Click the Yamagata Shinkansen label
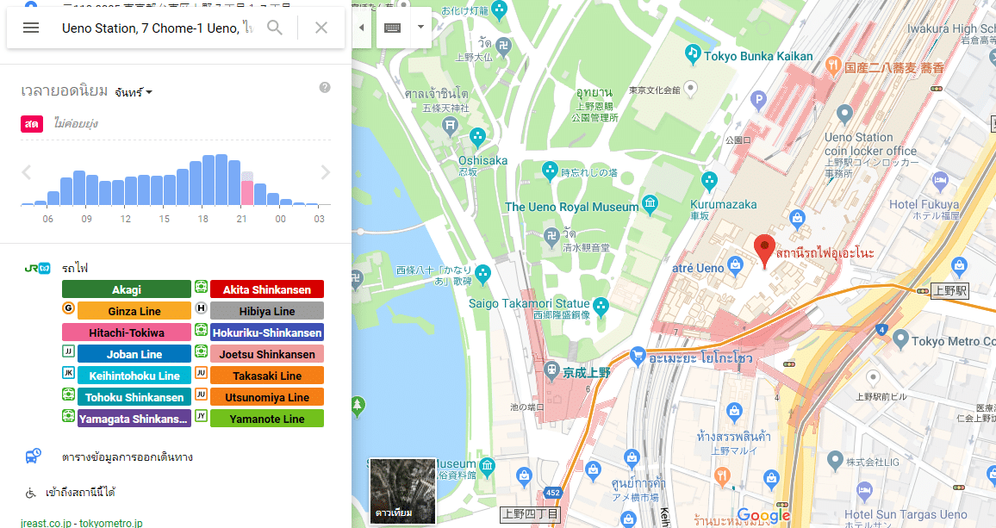 pyautogui.click(x=134, y=419)
